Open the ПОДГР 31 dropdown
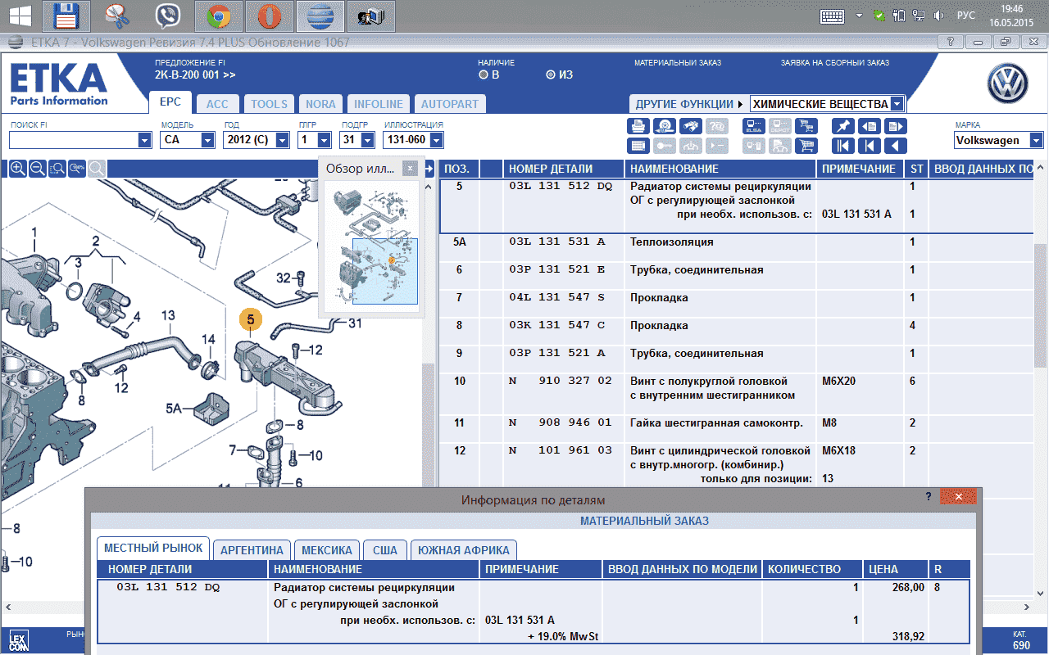Screen dimensions: 1049x655 [x=367, y=140]
